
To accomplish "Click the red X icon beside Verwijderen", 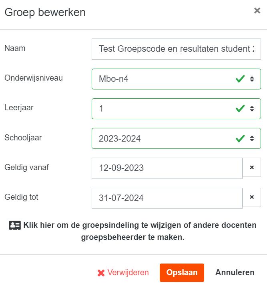I will coord(101,273).
